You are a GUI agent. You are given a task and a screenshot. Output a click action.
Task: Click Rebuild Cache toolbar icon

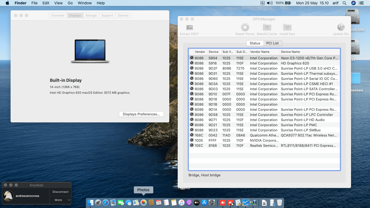267,27
